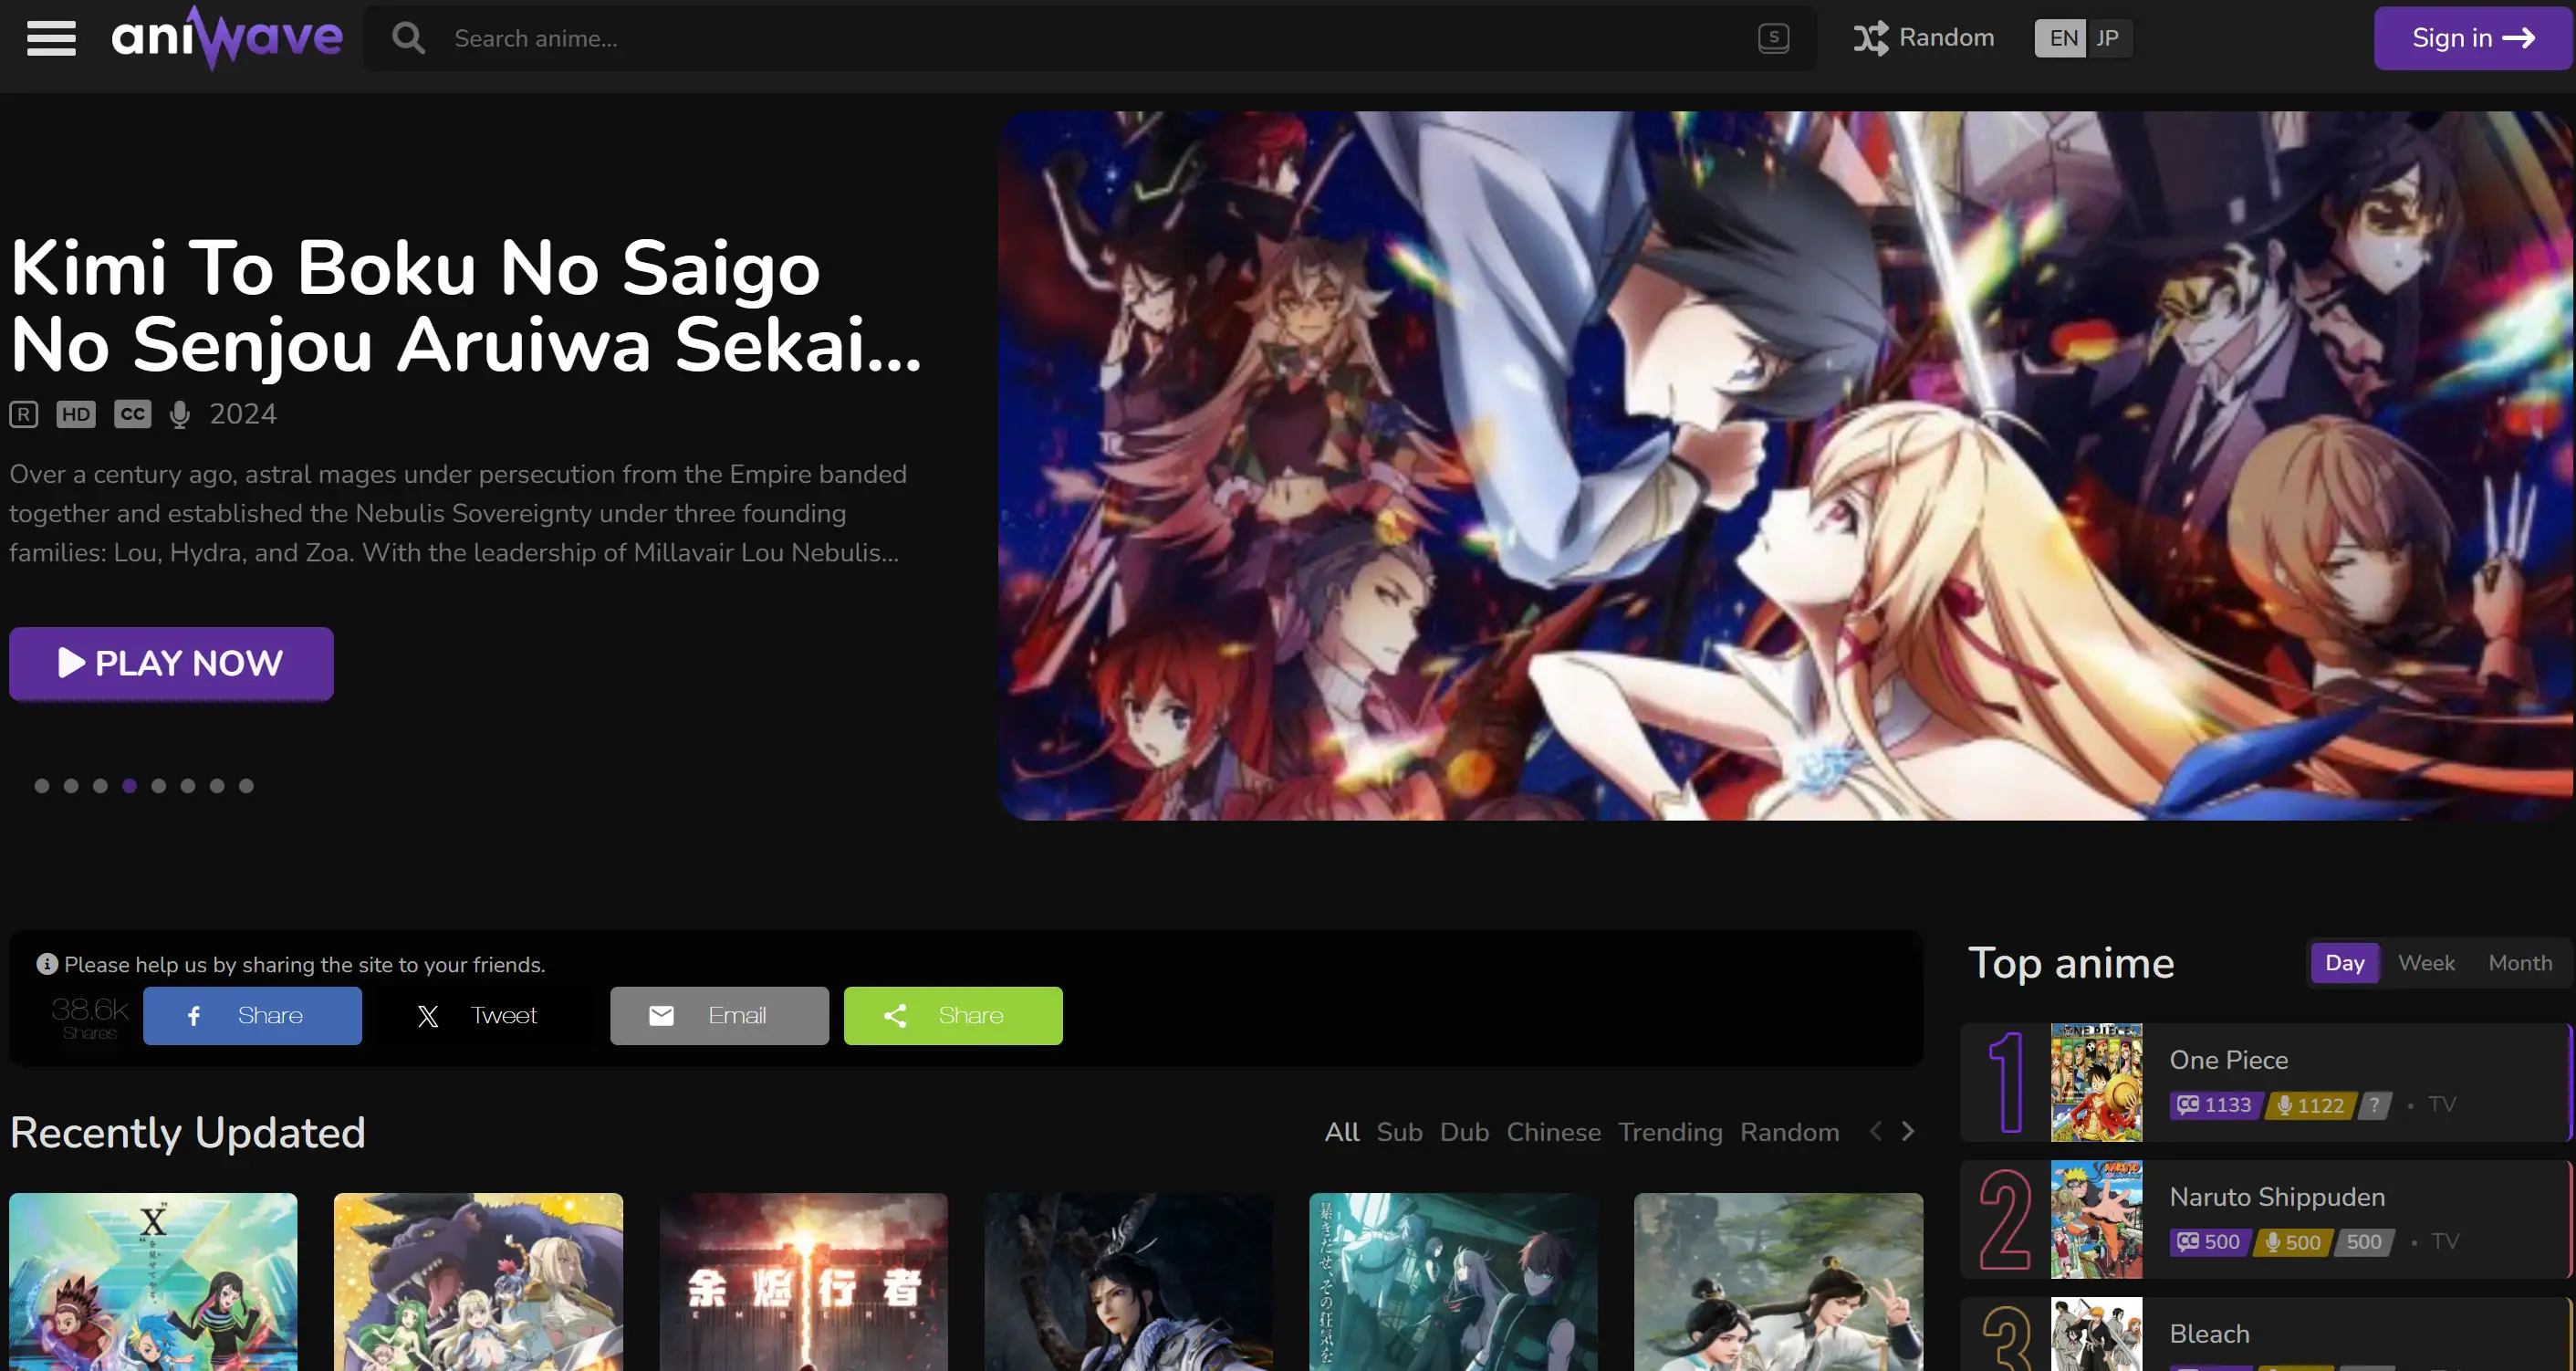Click the One Piece poster thumbnail
Image resolution: width=2576 pixels, height=1371 pixels.
click(2096, 1082)
